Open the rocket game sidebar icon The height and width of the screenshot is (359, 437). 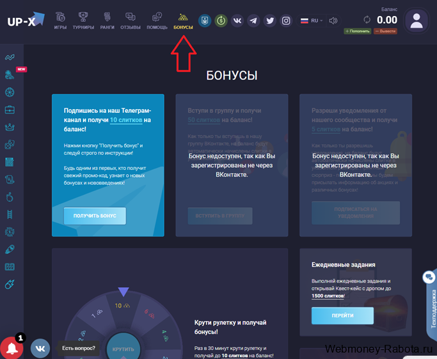pyautogui.click(x=10, y=249)
